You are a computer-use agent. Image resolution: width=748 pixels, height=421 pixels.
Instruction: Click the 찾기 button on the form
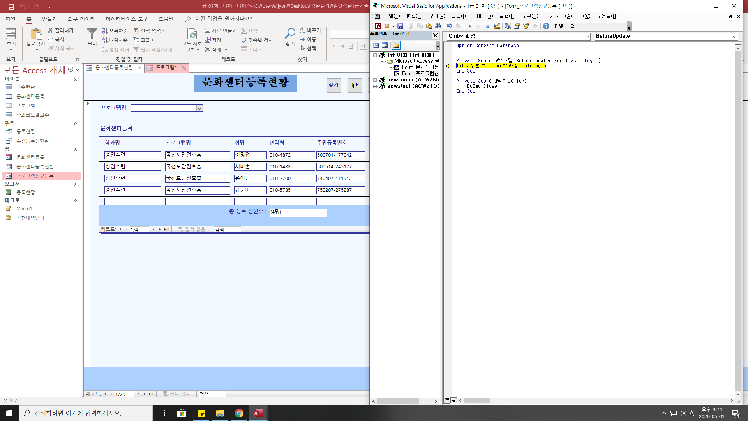coord(334,85)
